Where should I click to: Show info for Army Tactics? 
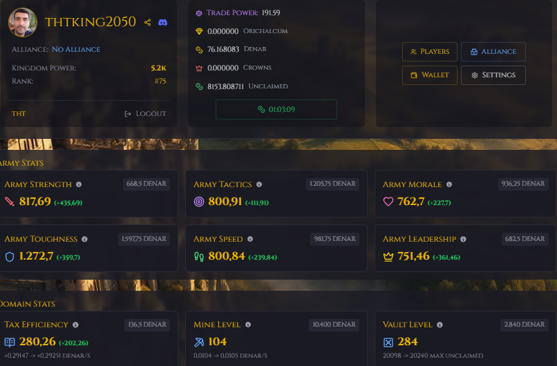click(259, 184)
